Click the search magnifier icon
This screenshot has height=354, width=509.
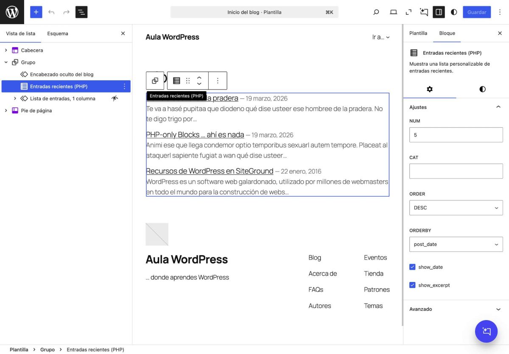376,12
